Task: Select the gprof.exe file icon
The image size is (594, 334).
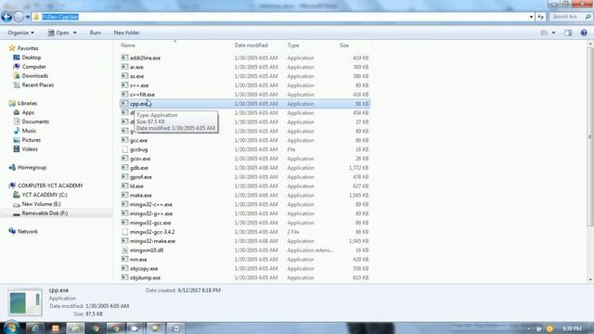Action: tap(124, 177)
